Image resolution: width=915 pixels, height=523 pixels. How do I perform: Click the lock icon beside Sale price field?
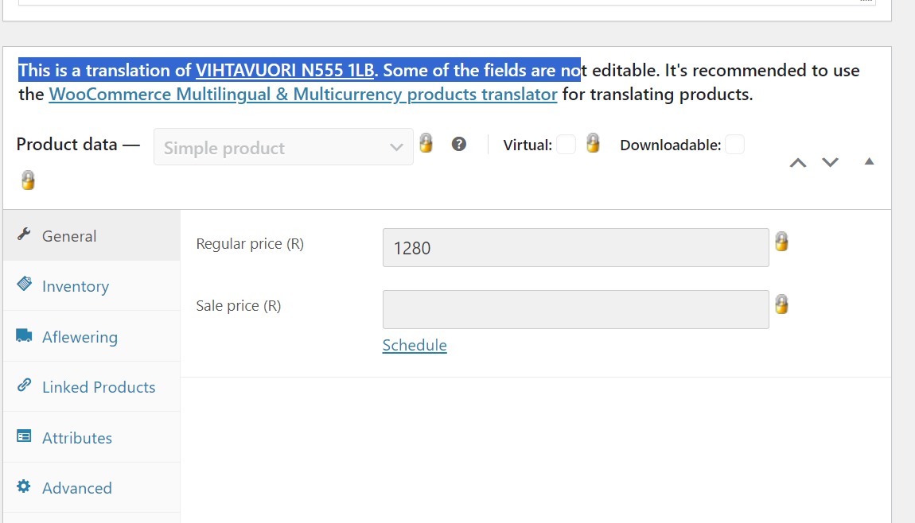point(782,304)
